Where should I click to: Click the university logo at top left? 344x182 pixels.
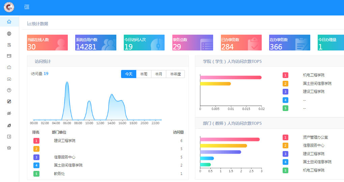(x=9, y=7)
